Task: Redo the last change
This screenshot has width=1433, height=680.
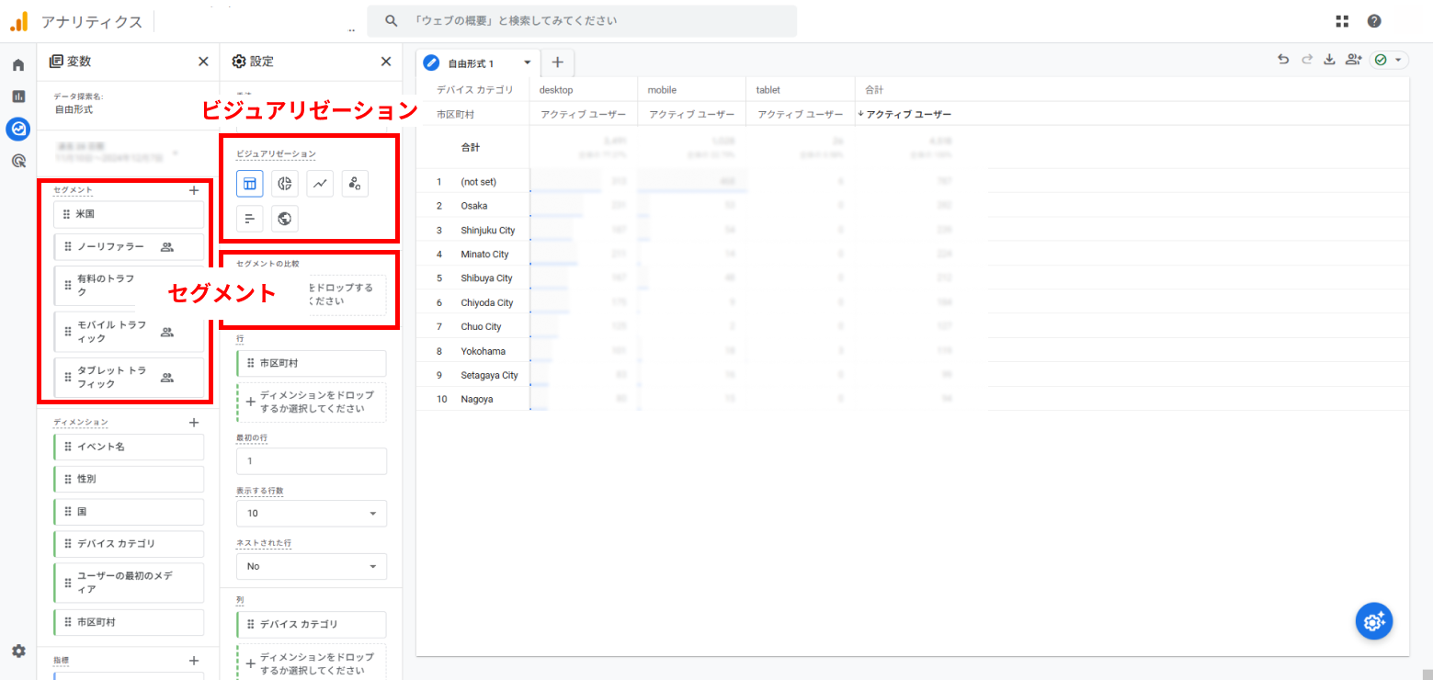Action: tap(1307, 60)
